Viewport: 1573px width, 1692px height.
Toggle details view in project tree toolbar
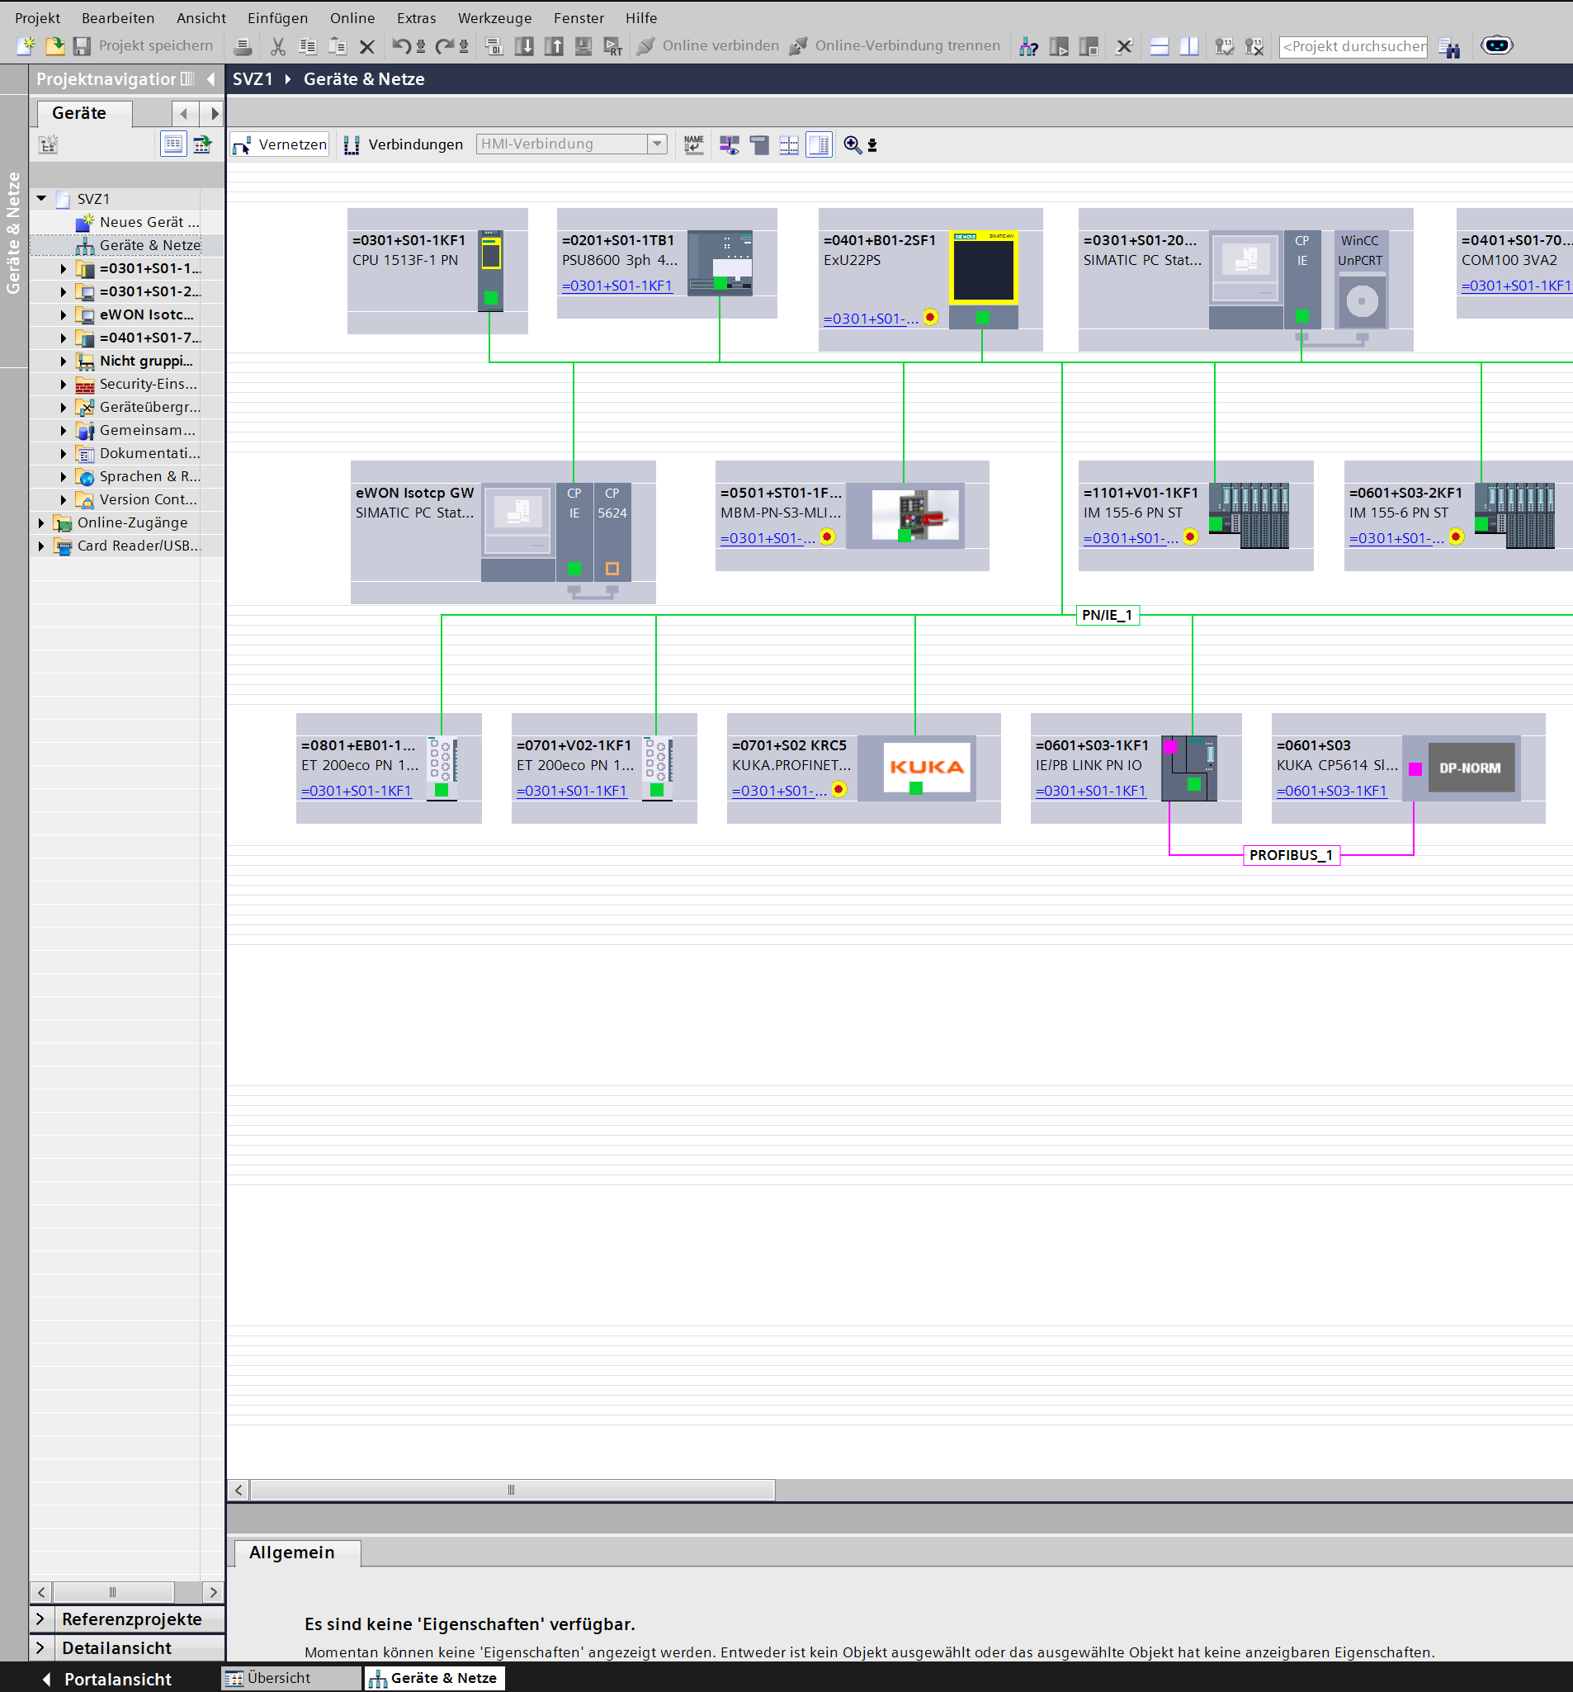[x=173, y=144]
